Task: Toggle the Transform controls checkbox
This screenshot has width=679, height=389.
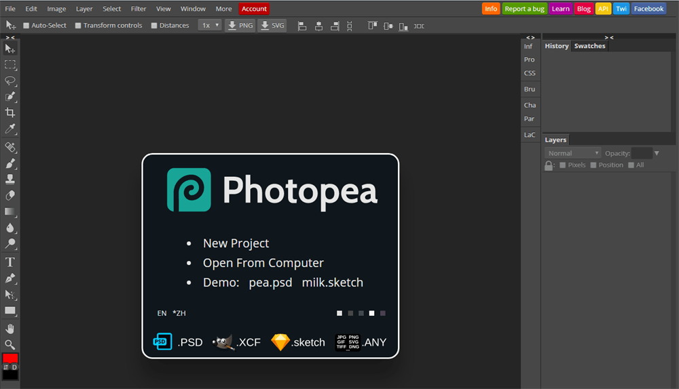Action: 78,26
